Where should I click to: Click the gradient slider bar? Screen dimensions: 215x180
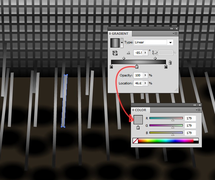coord(139,62)
